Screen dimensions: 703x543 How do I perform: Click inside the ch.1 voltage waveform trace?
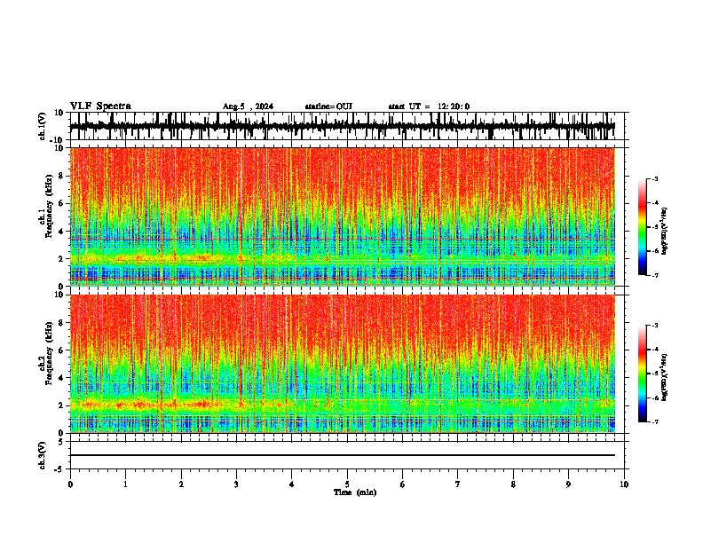tap(342, 126)
